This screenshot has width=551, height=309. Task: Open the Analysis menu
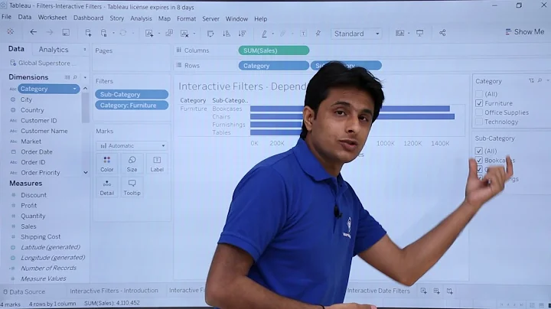[141, 18]
